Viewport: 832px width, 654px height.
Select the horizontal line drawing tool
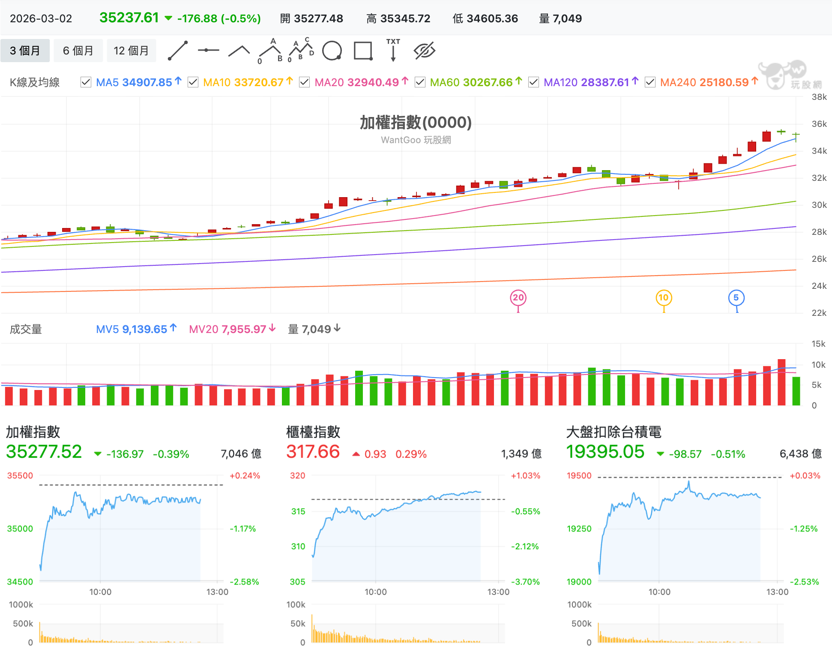click(x=209, y=51)
